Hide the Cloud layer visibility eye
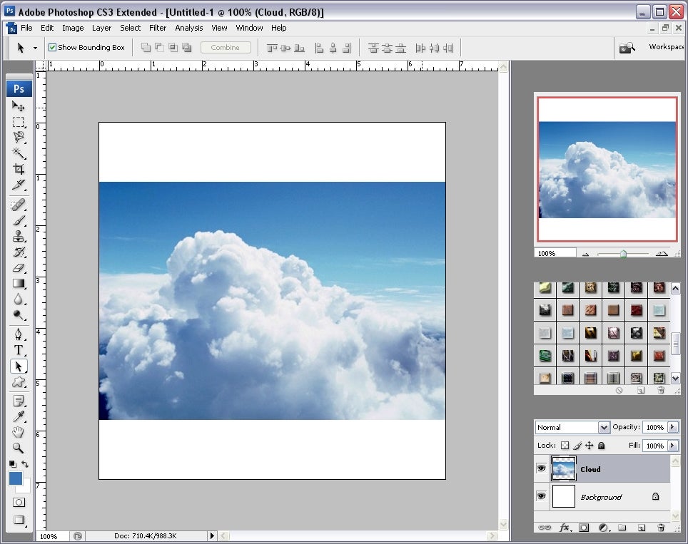This screenshot has height=544, width=688. click(x=542, y=468)
